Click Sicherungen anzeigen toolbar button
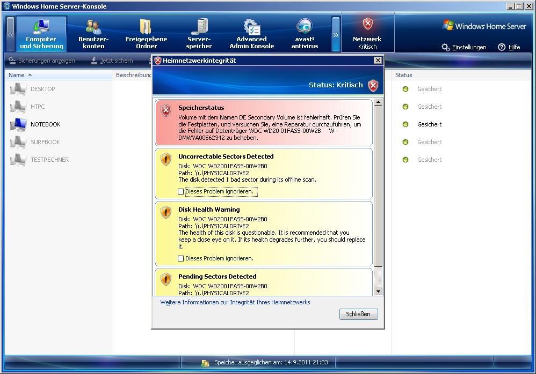This screenshot has width=536, height=374. click(42, 61)
